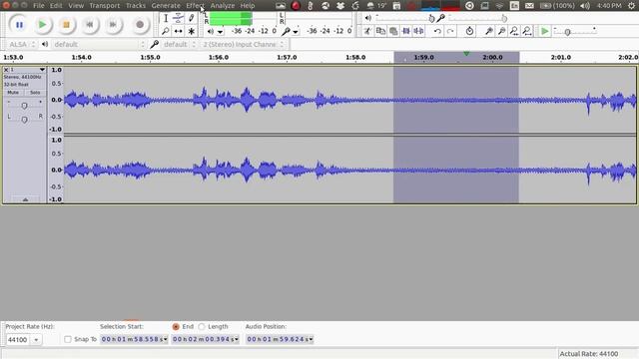Click the selection End time field
This screenshot has height=359, width=639.
click(206, 339)
